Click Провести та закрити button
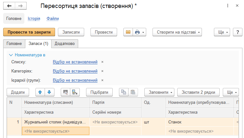The height and width of the screenshot is (138, 244). point(29,32)
